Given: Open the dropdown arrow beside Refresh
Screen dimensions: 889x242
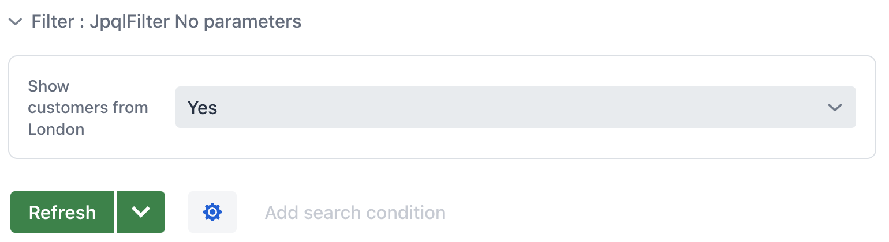Looking at the screenshot, I should click(141, 212).
